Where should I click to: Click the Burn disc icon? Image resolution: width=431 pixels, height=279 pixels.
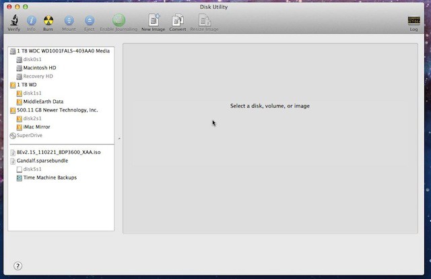(x=48, y=21)
